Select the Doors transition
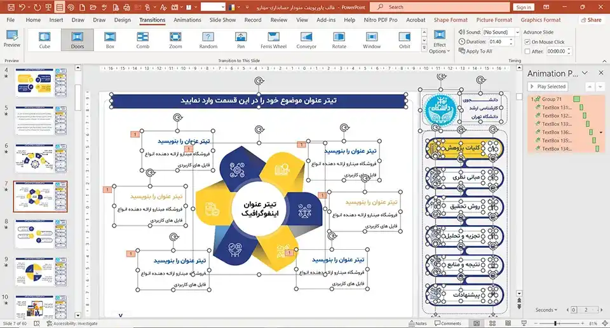Image resolution: width=610 pixels, height=328 pixels. (78, 40)
